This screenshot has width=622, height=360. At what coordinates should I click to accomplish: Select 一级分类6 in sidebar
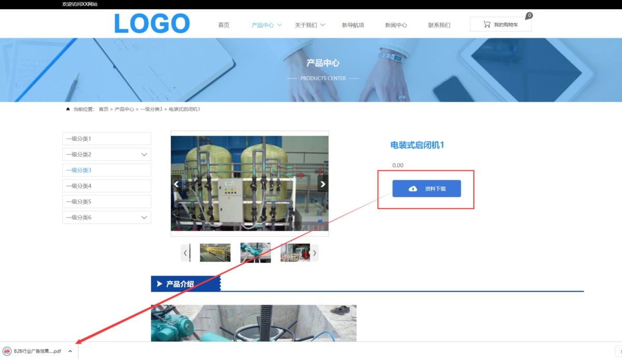pyautogui.click(x=107, y=218)
